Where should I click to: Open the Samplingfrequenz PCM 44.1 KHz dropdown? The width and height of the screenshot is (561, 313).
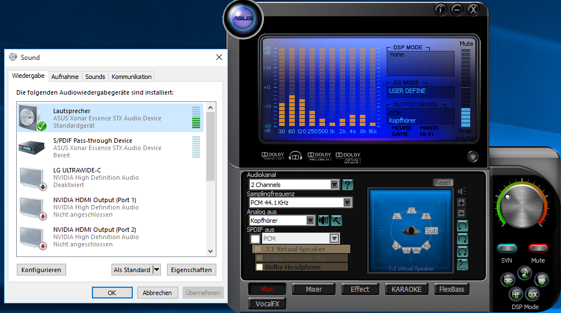pyautogui.click(x=347, y=203)
